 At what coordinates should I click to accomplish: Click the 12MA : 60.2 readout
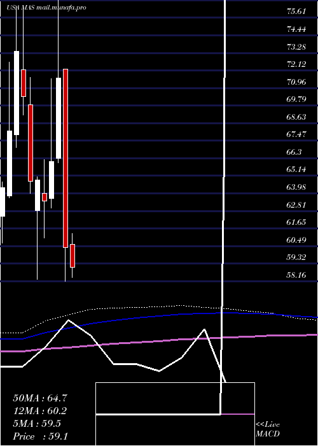[x=40, y=411]
